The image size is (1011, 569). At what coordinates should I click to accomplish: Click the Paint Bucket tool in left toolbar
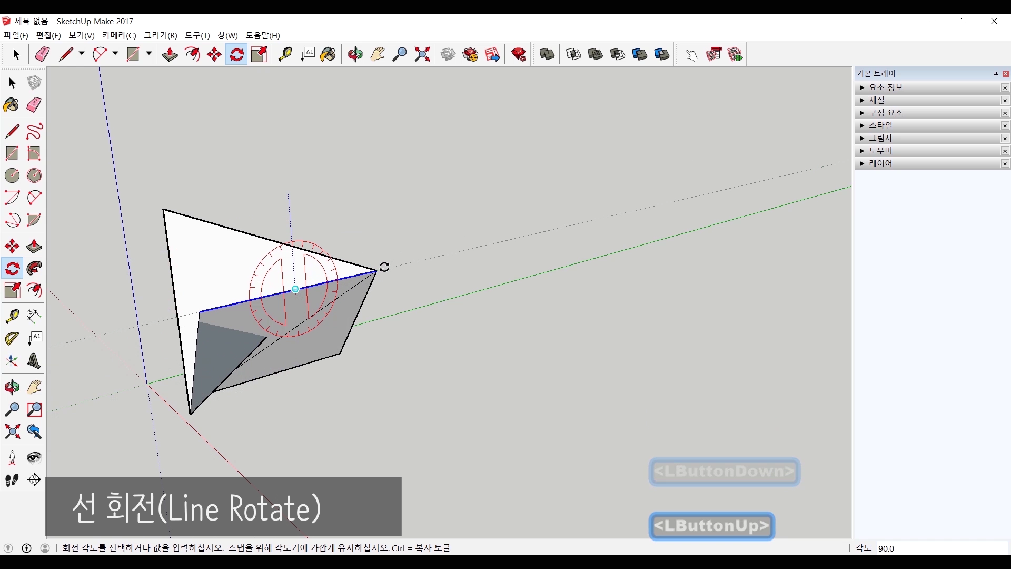coord(12,105)
